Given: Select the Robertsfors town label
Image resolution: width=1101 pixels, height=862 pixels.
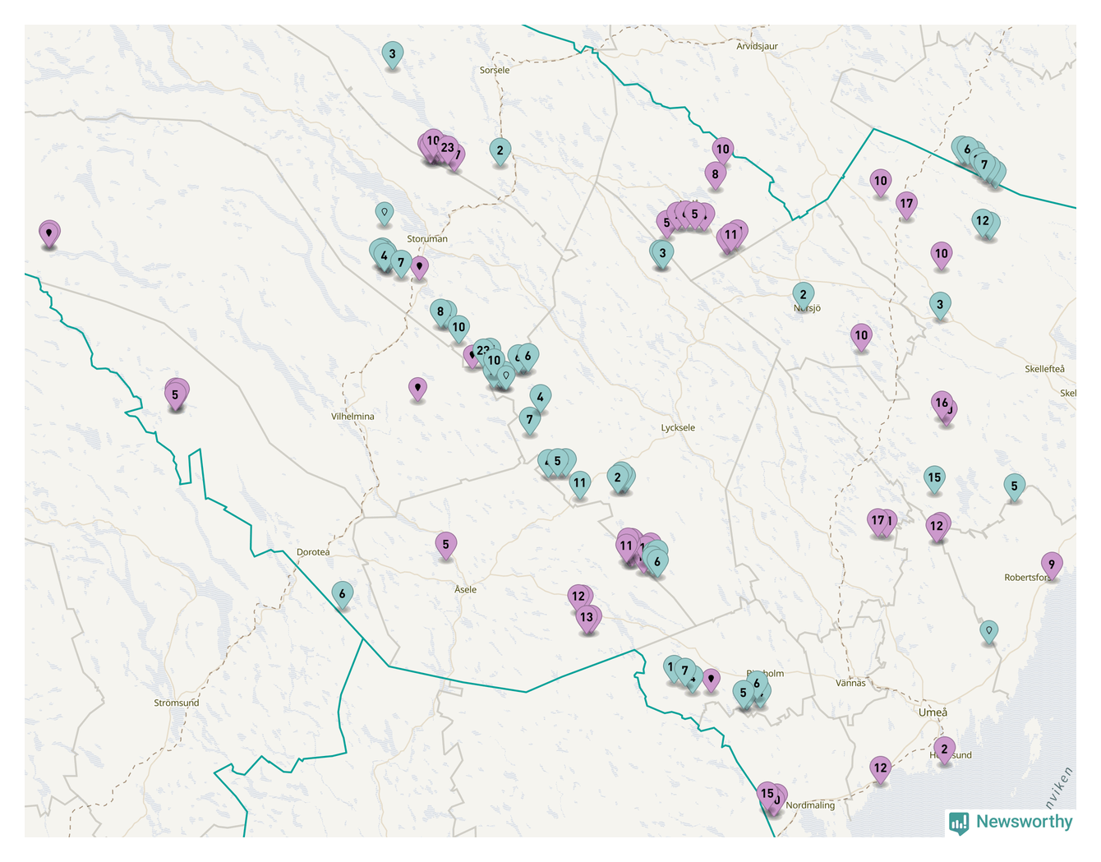Looking at the screenshot, I should pyautogui.click(x=1028, y=577).
